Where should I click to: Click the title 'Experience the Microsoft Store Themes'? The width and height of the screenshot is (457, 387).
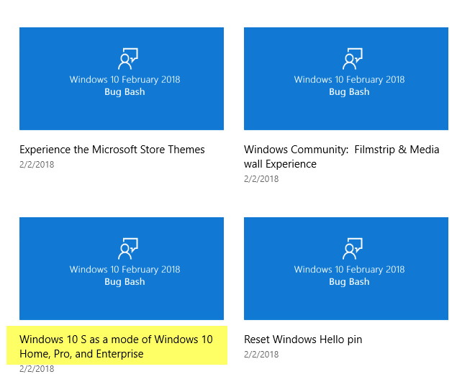point(112,150)
